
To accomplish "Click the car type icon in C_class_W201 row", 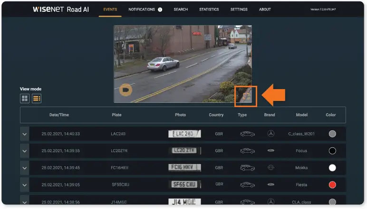I will (x=247, y=134).
